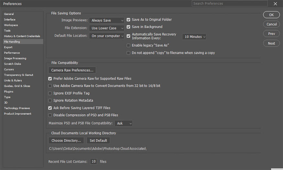Expand the File Extension dropdown
Viewport: 283px width, 170px height.
click(x=106, y=28)
